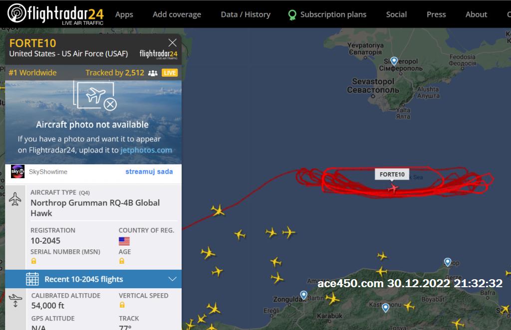This screenshot has width=511, height=330.
Task: Click the Simferopol airport pin
Action: (394, 61)
